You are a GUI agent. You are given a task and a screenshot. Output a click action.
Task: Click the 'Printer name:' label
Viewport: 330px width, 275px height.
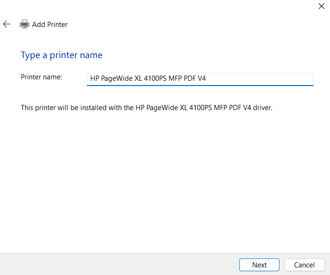pyautogui.click(x=42, y=77)
